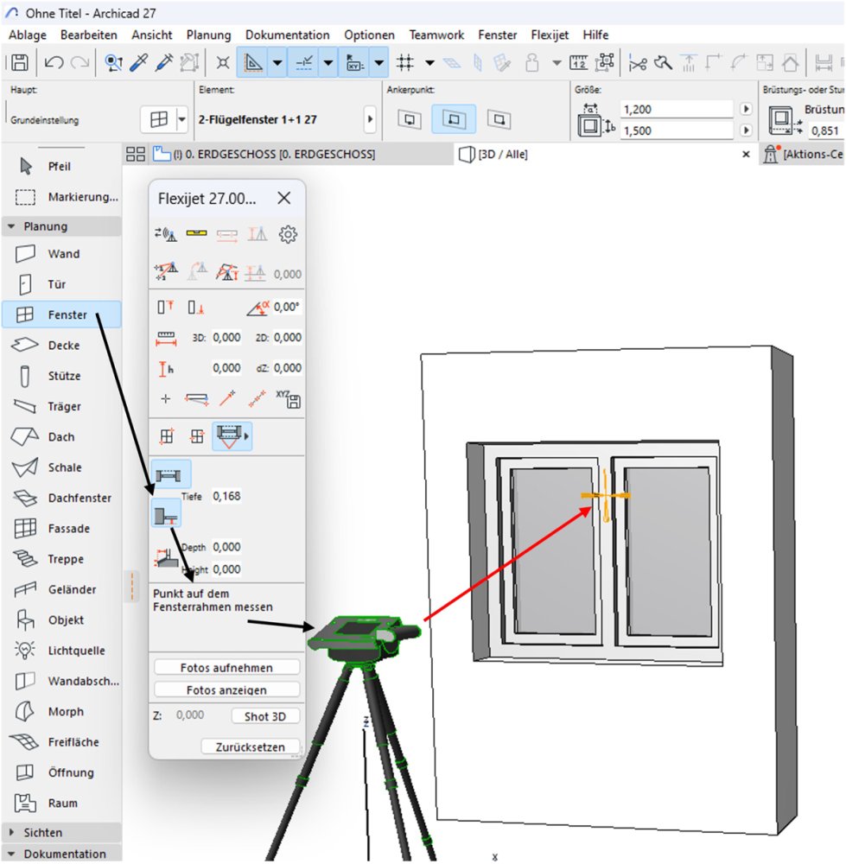Open the Flexijet menu

click(x=550, y=35)
